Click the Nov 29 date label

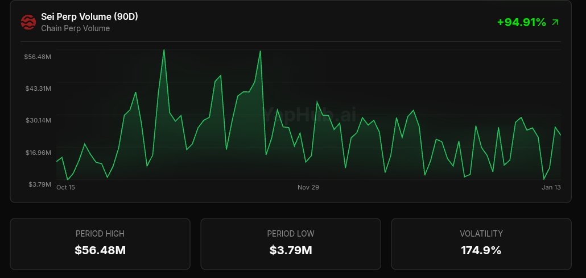[x=308, y=187]
